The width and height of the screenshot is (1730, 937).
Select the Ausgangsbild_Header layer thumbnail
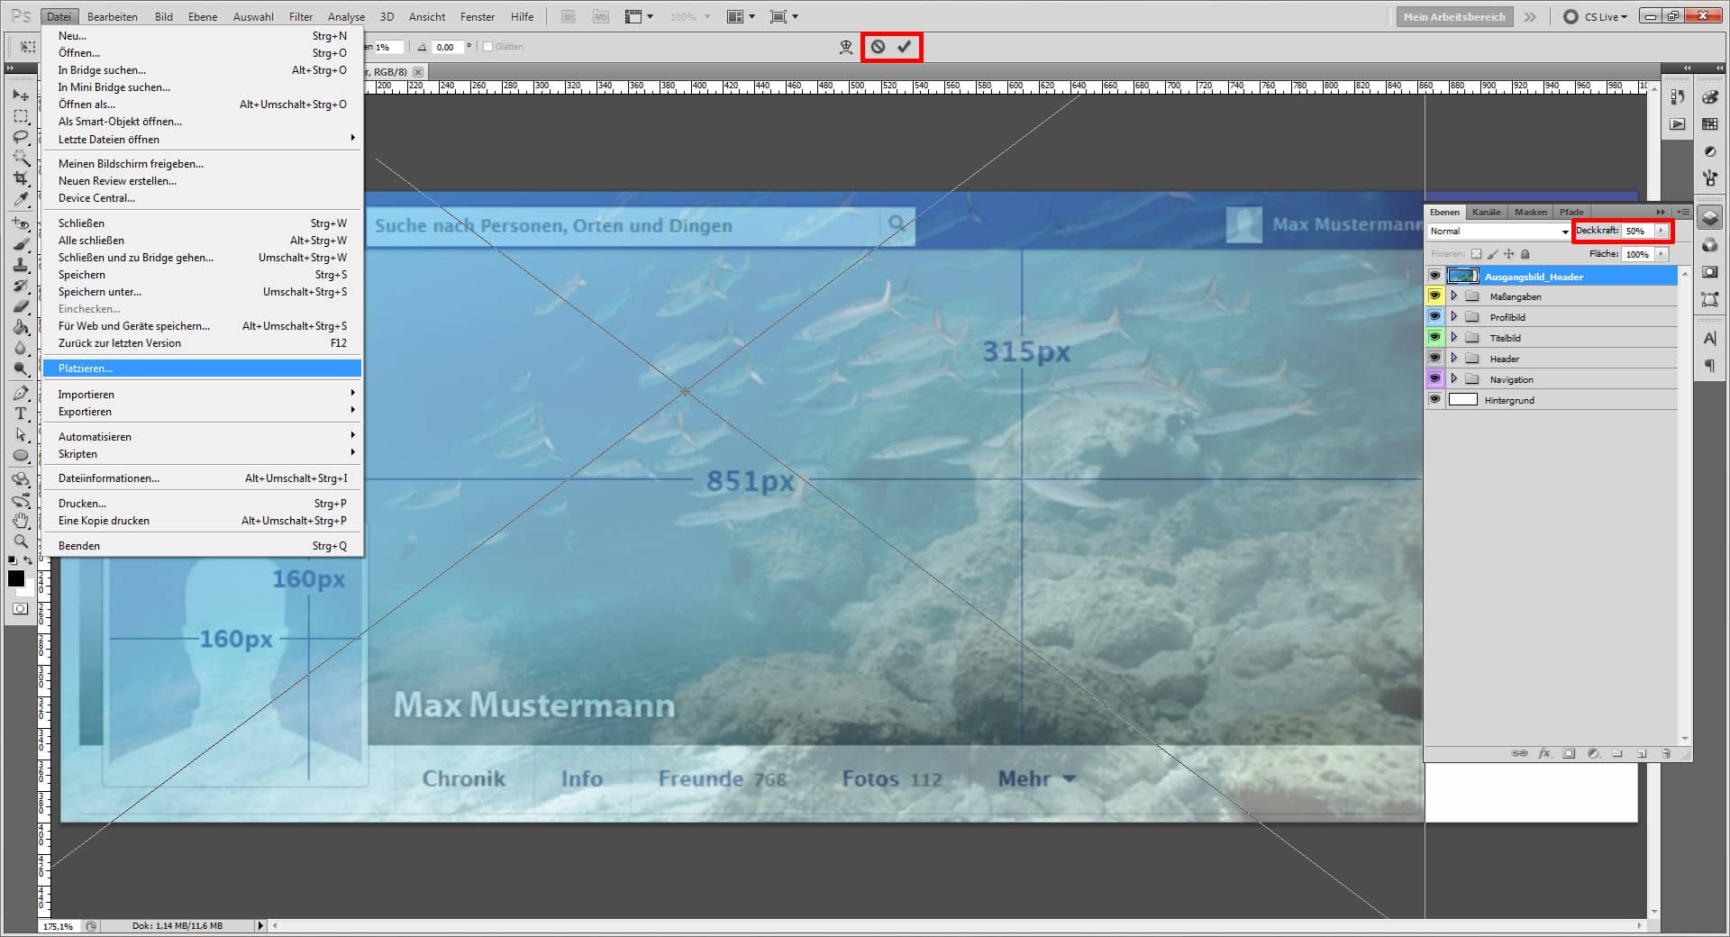tap(1463, 276)
